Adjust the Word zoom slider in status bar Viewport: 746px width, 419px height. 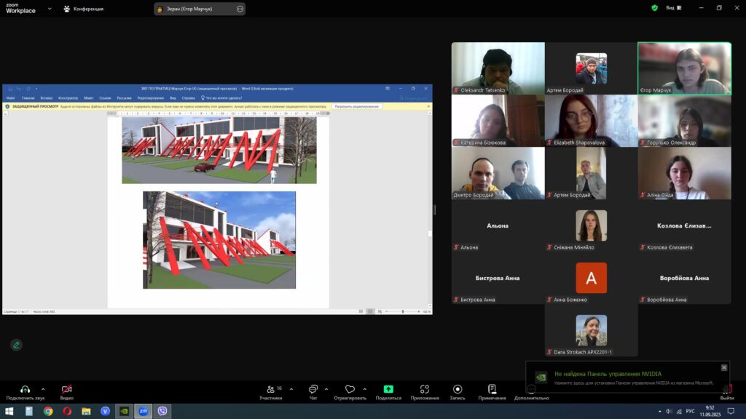pyautogui.click(x=402, y=311)
